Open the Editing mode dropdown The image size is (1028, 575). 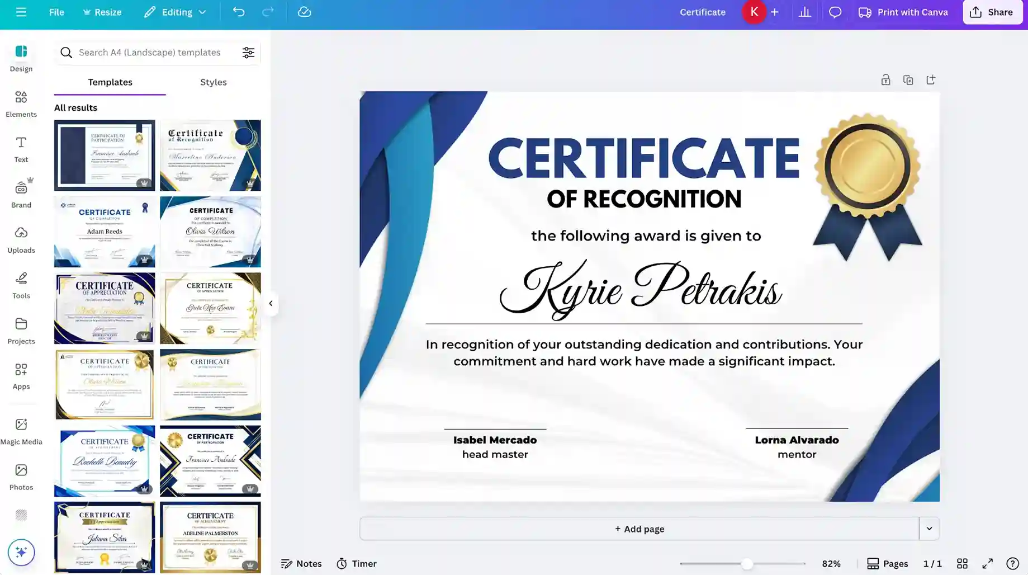click(x=175, y=12)
